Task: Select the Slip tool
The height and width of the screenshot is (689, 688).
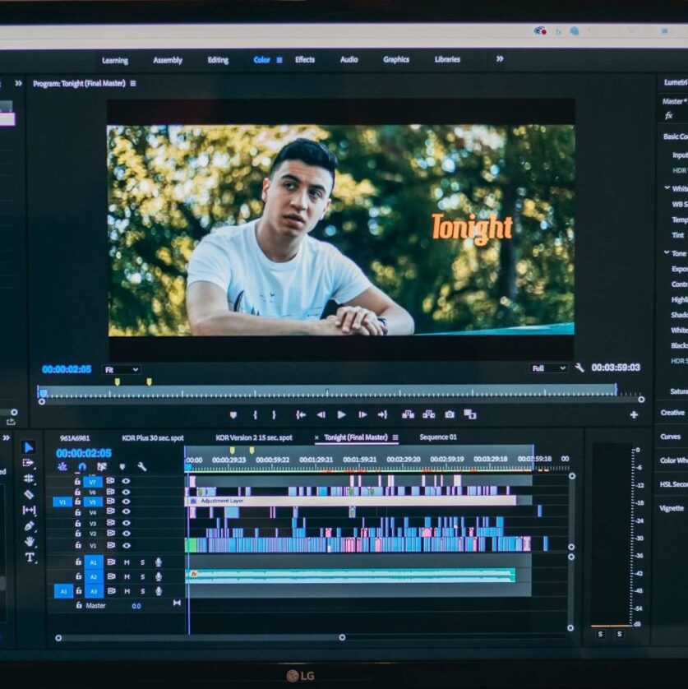Action: [x=29, y=510]
